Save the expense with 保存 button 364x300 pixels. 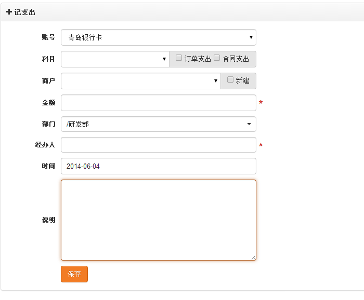(x=74, y=274)
